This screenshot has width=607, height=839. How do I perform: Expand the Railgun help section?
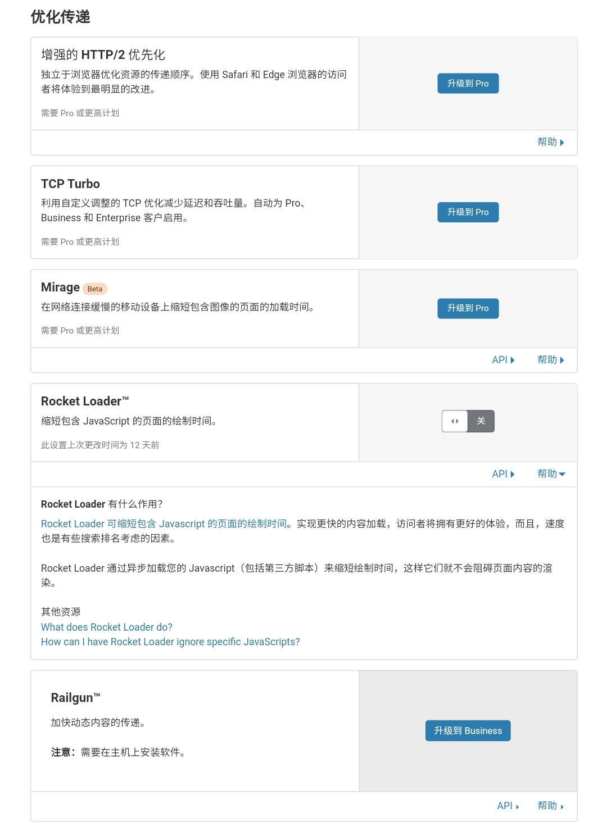tap(550, 806)
